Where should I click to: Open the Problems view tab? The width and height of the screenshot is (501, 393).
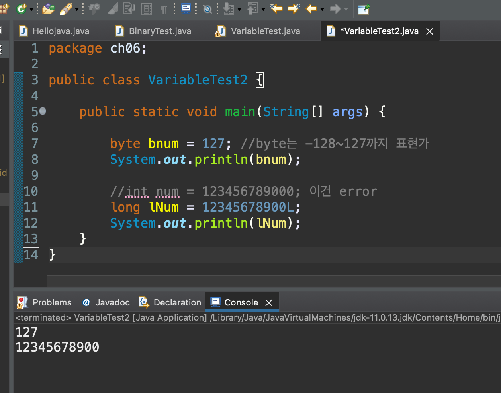(x=52, y=302)
